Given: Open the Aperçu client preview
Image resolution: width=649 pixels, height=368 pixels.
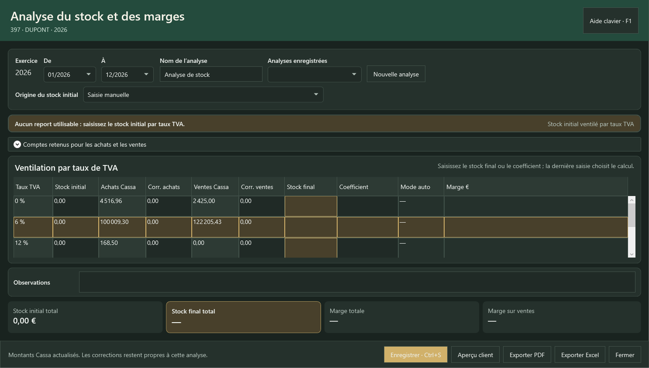Looking at the screenshot, I should click(475, 355).
